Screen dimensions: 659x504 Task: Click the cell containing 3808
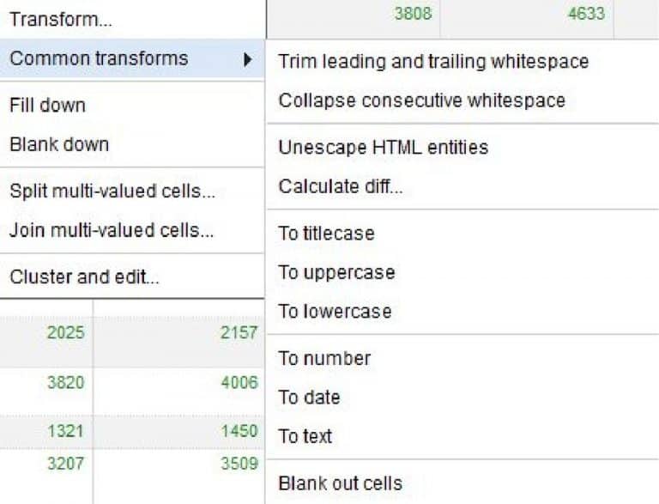pos(412,14)
